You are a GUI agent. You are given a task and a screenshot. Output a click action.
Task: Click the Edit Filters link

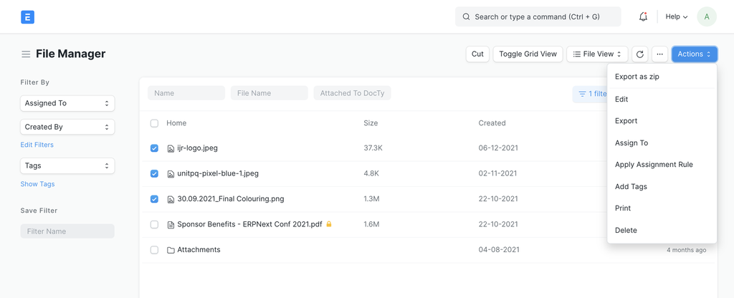(x=37, y=145)
